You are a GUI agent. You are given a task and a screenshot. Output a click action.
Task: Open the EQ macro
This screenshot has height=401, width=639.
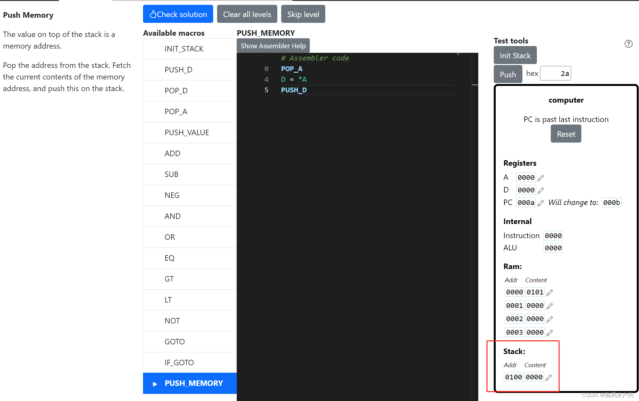(x=190, y=258)
